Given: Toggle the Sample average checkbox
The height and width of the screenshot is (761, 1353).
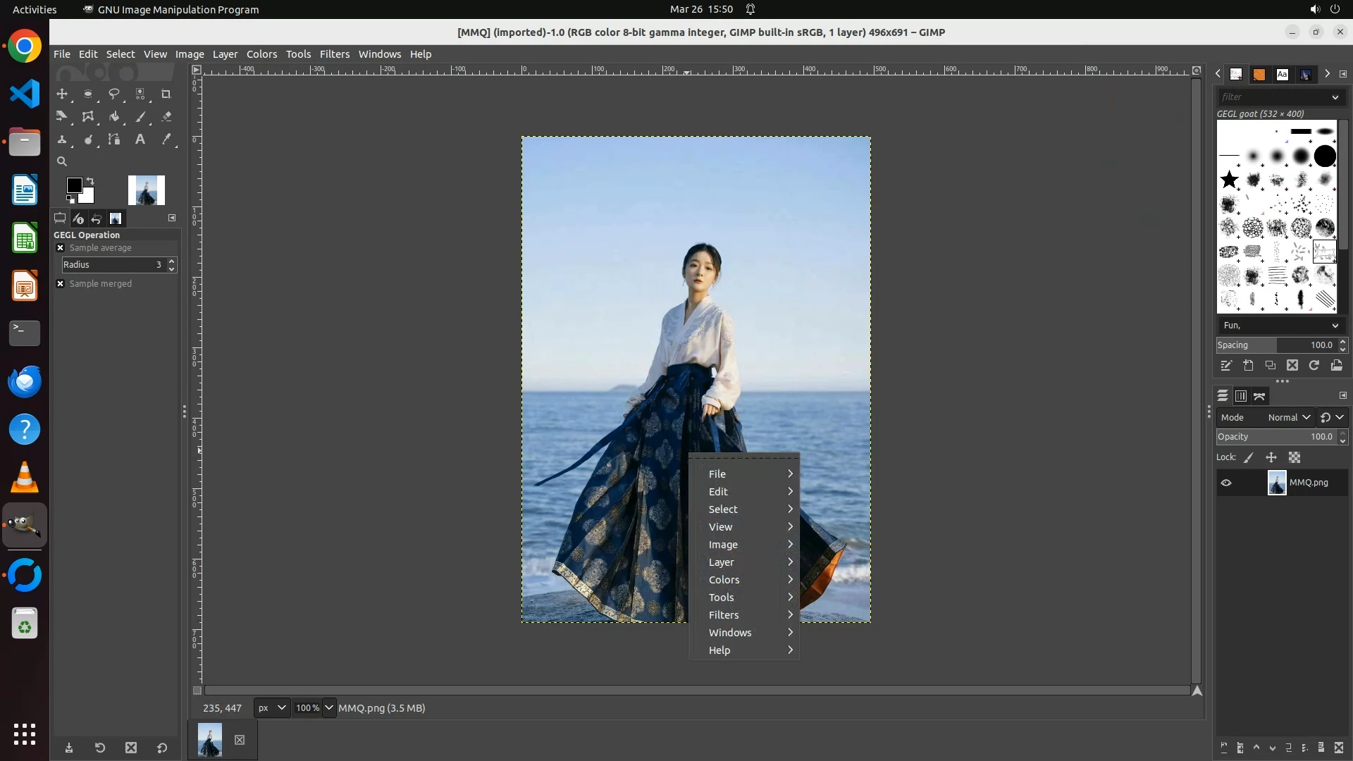Looking at the screenshot, I should point(61,248).
